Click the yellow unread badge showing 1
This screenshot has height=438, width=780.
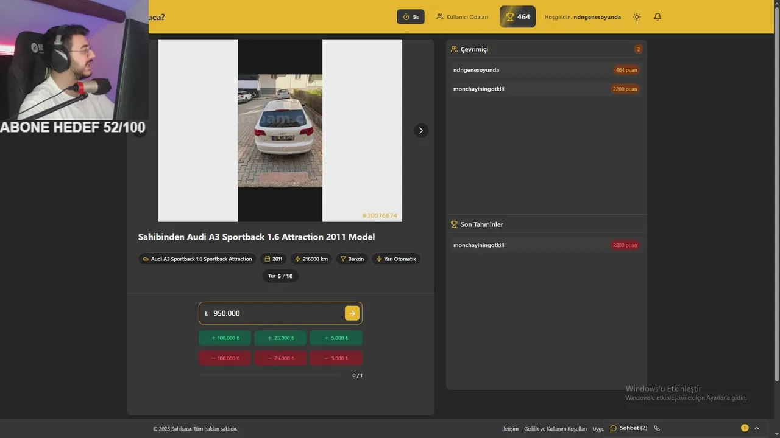pyautogui.click(x=745, y=428)
